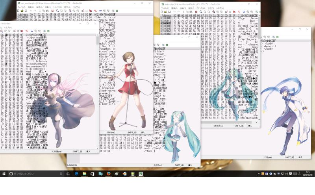
Task: Click green B icon in bottom-center window toolbar
Action: click(x=167, y=45)
